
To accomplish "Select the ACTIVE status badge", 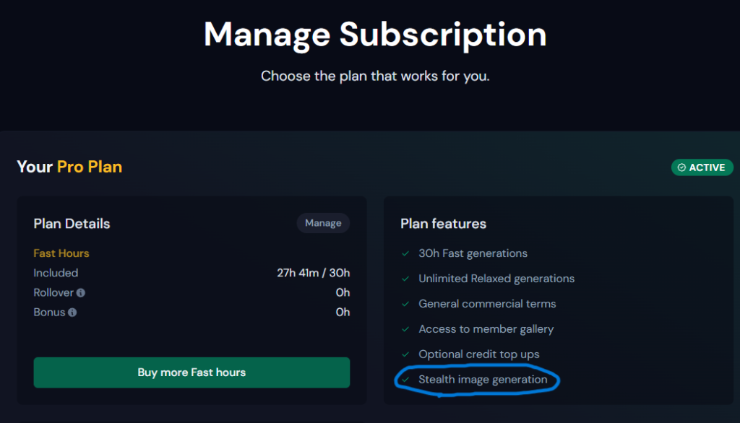I will tap(702, 167).
